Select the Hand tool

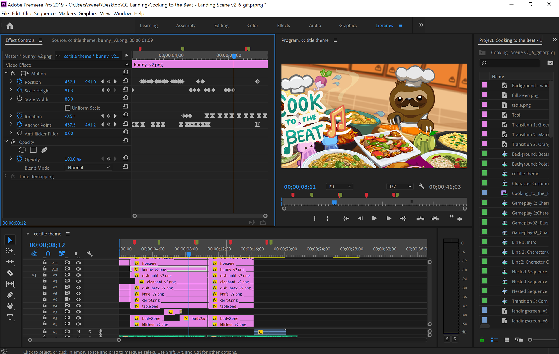(10, 306)
